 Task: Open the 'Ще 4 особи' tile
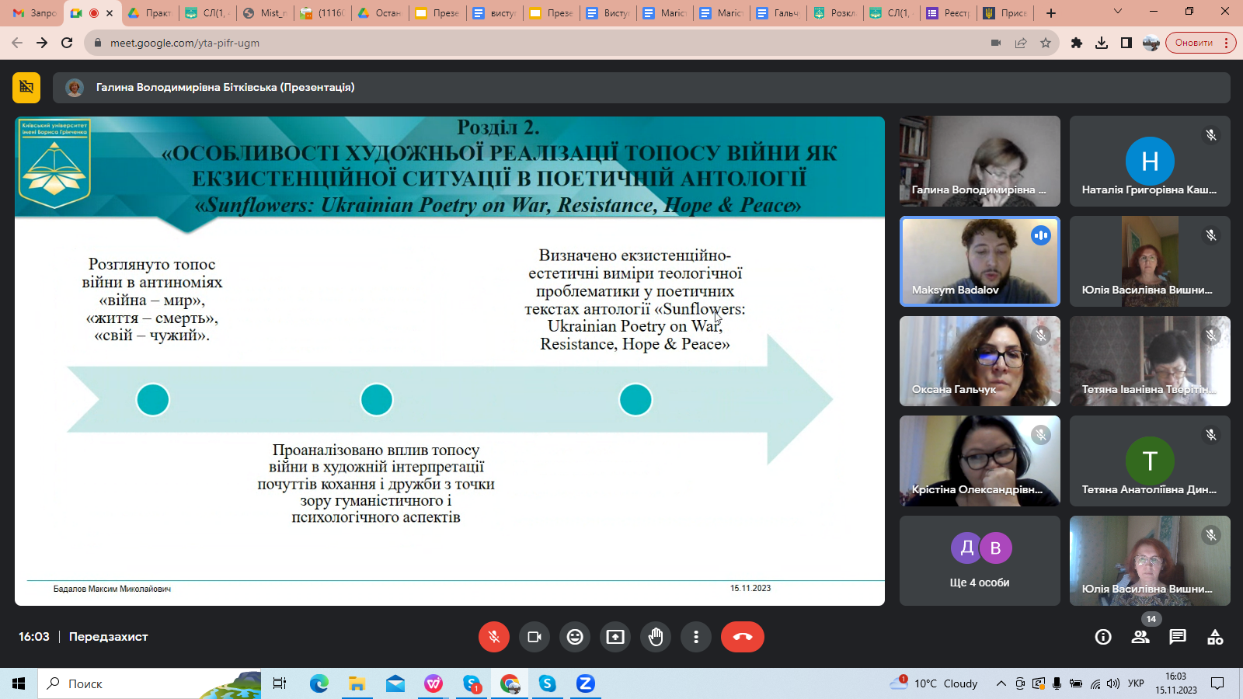pos(979,561)
